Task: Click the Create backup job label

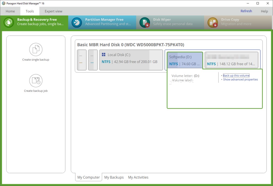Action: [36, 91]
